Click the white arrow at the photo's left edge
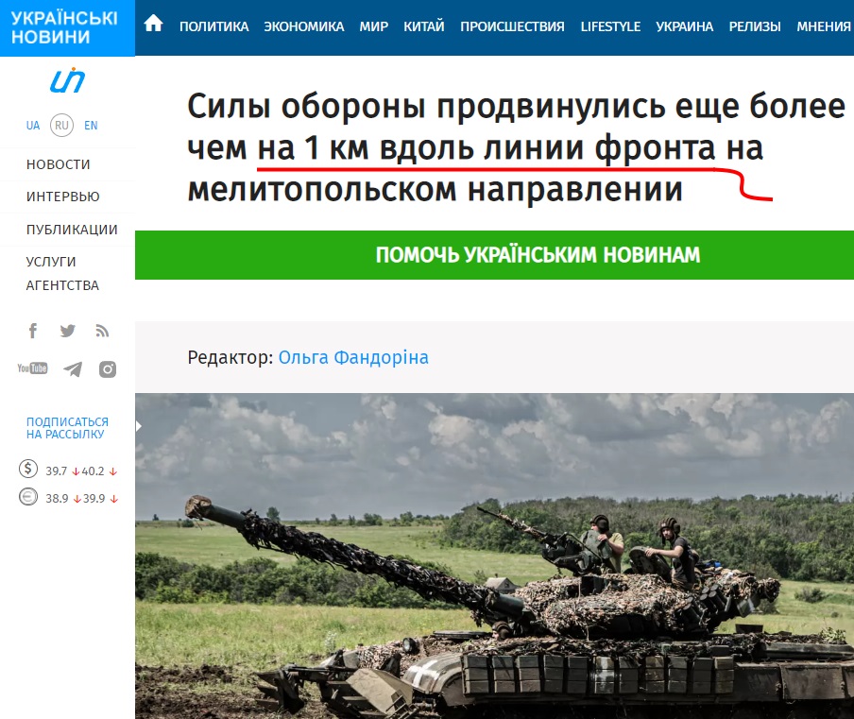The width and height of the screenshot is (854, 719). click(x=138, y=426)
